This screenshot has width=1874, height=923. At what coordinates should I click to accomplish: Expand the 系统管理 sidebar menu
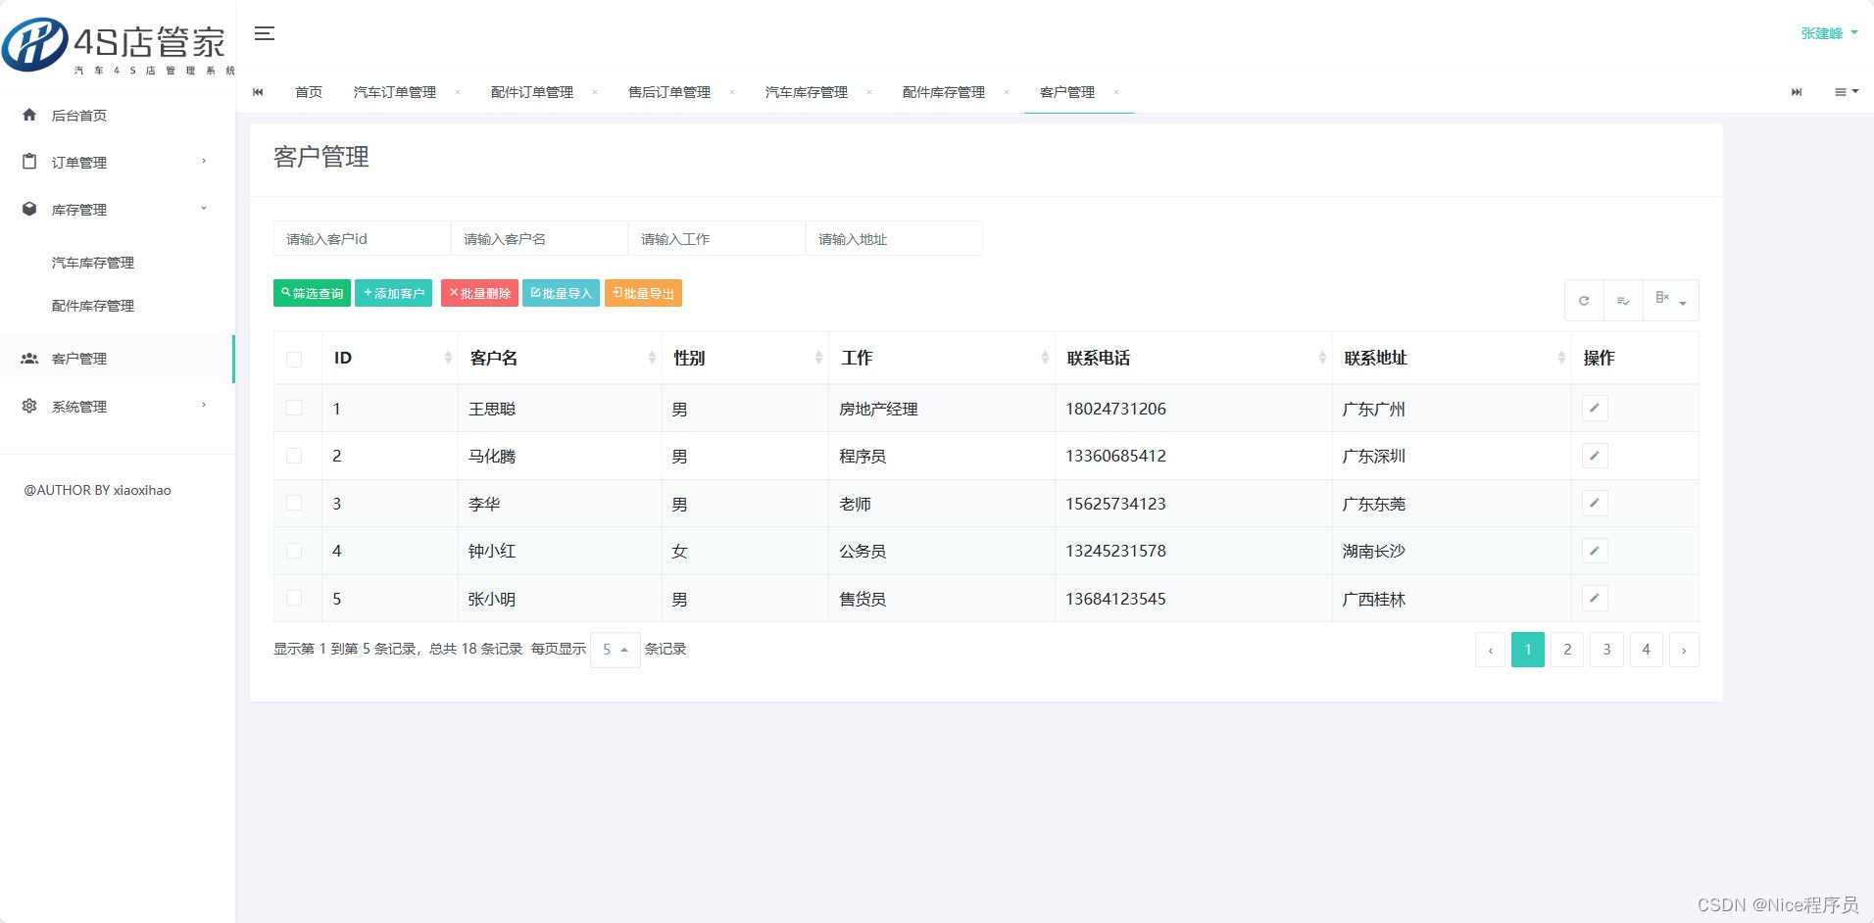coord(118,406)
